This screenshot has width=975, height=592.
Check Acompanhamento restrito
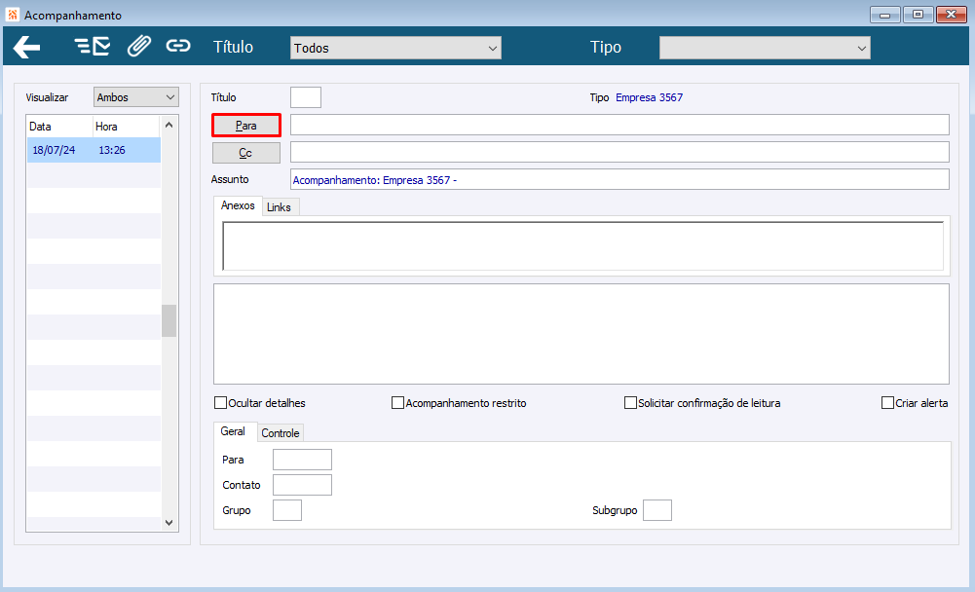[x=397, y=403]
